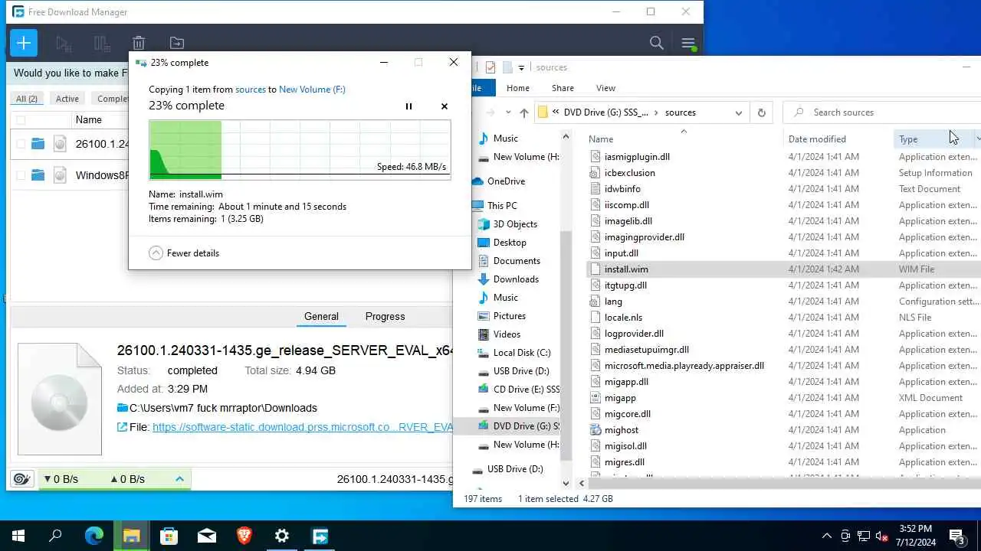981x551 pixels.
Task: Refresh the sources folder view
Action: tap(761, 112)
